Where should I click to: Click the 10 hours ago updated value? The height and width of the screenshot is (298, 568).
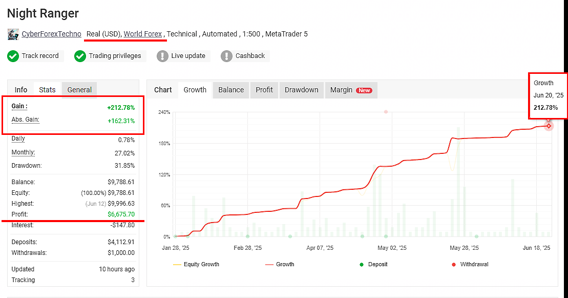tap(117, 269)
